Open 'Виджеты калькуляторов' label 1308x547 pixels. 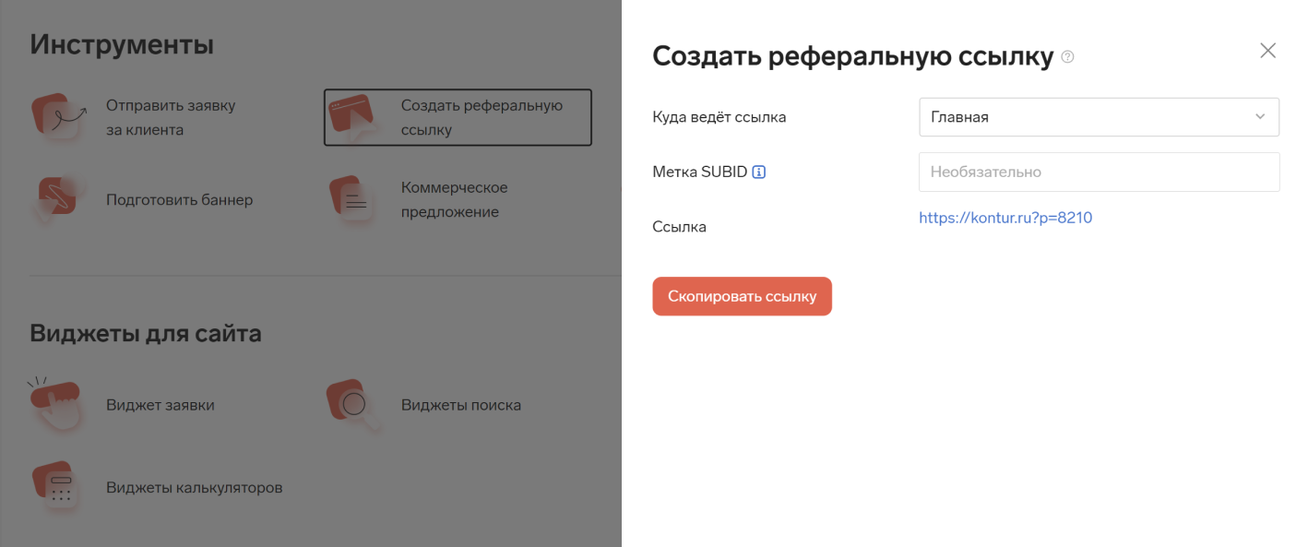tap(194, 487)
